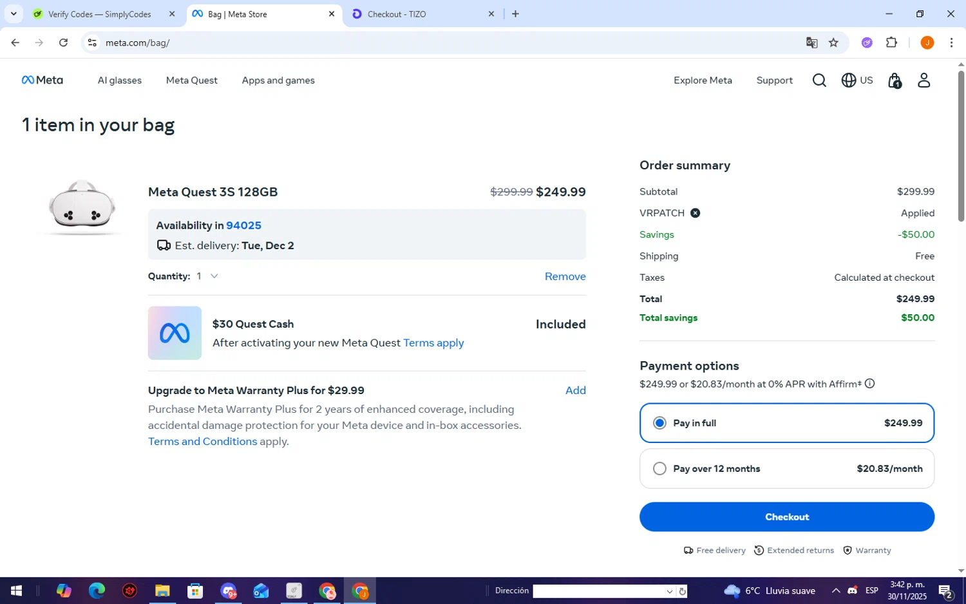Click the Meta Quest 3S 128GB title

[213, 192]
